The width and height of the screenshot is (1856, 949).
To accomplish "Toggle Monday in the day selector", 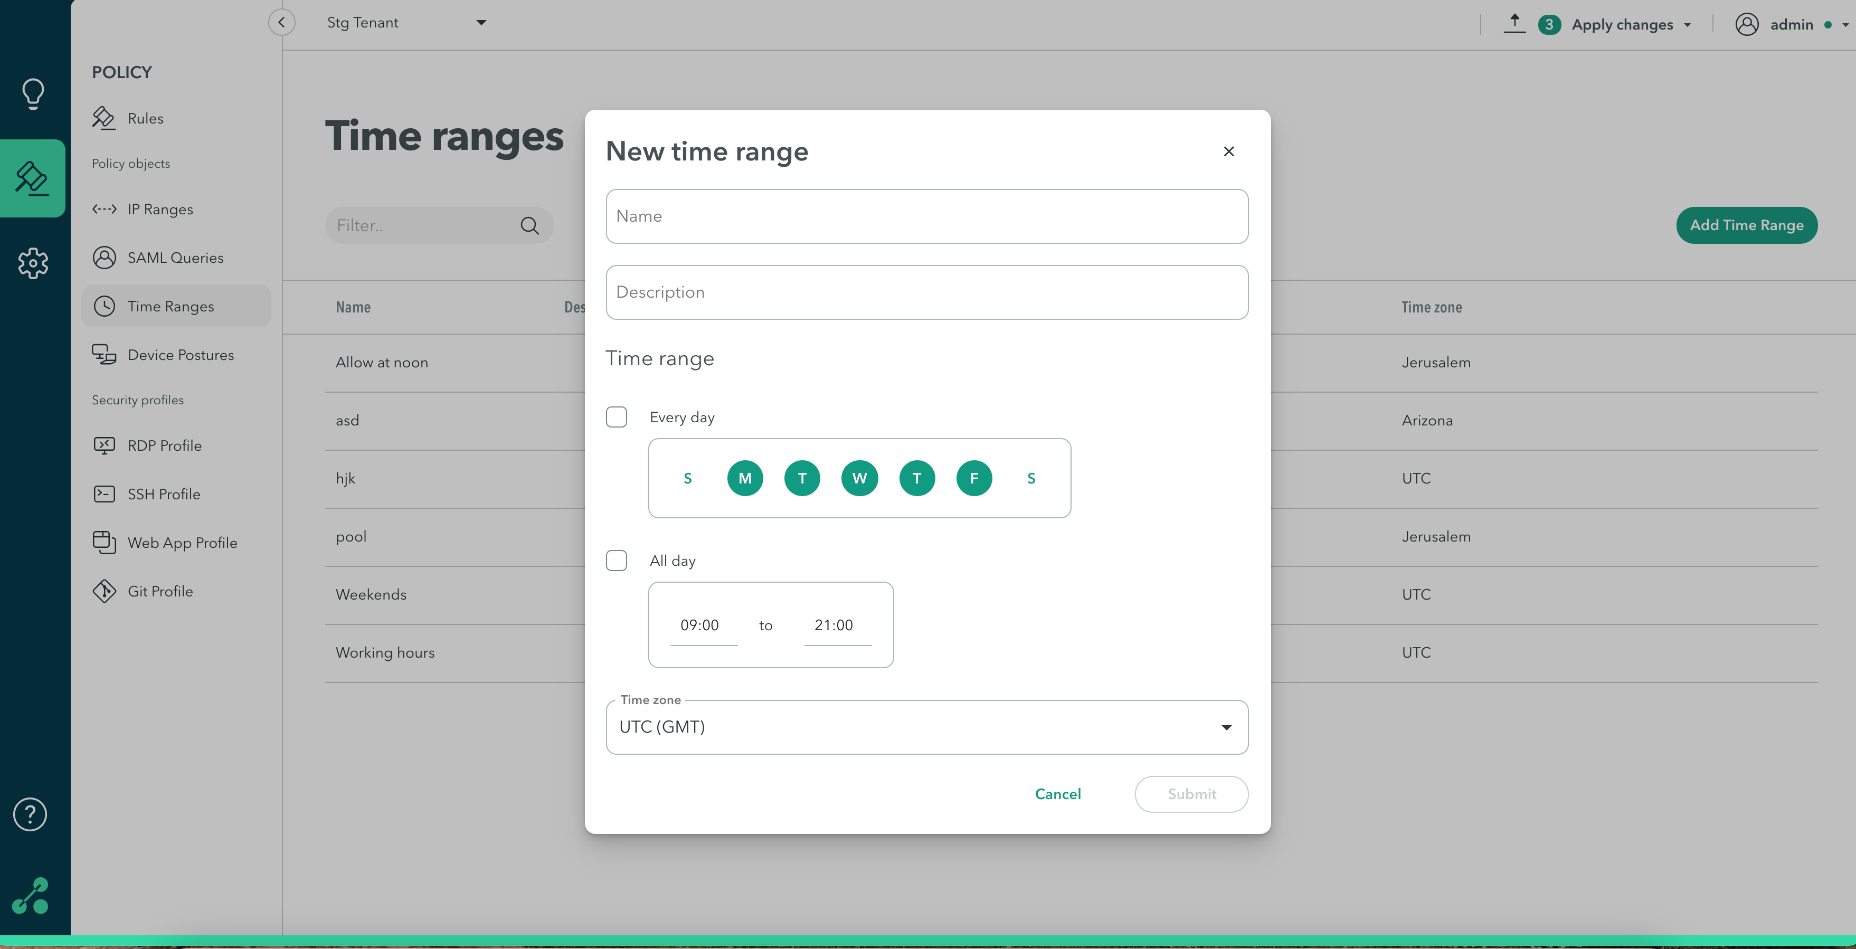I will coord(744,479).
